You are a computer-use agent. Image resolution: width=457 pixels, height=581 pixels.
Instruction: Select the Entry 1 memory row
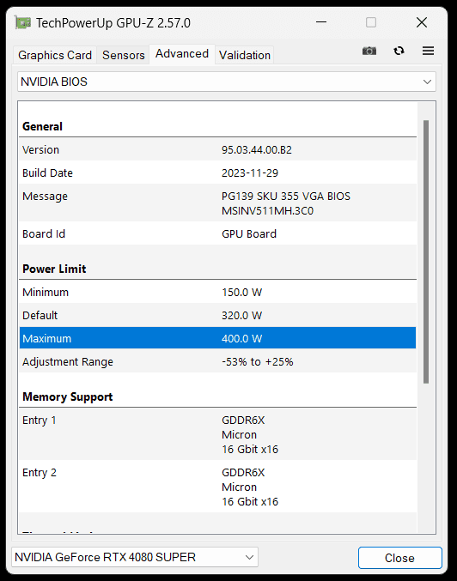click(217, 434)
